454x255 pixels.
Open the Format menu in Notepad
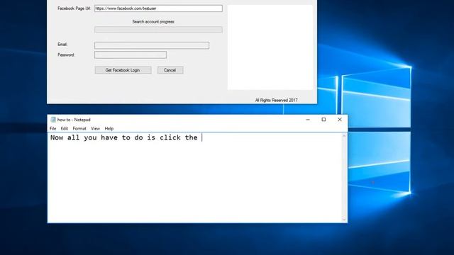click(x=79, y=128)
